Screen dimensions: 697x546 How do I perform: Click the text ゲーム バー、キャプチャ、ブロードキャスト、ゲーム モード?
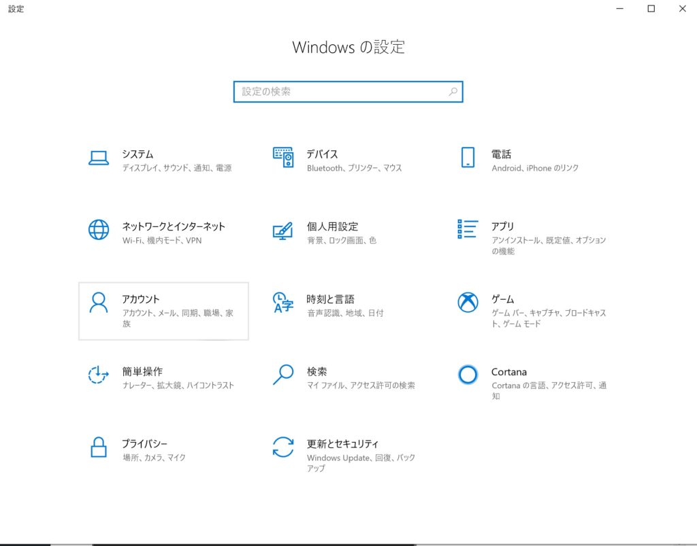(549, 318)
